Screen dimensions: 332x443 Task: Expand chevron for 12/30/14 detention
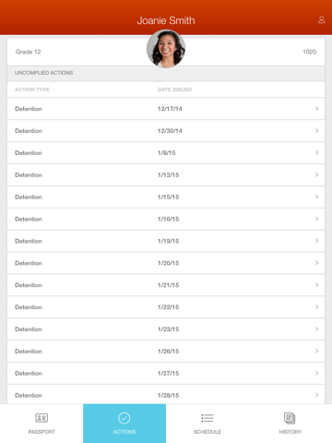(x=317, y=131)
